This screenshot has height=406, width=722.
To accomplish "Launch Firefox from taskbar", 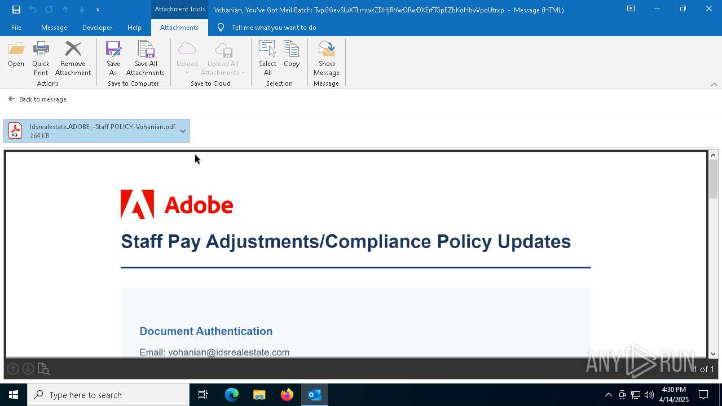I will click(x=287, y=395).
